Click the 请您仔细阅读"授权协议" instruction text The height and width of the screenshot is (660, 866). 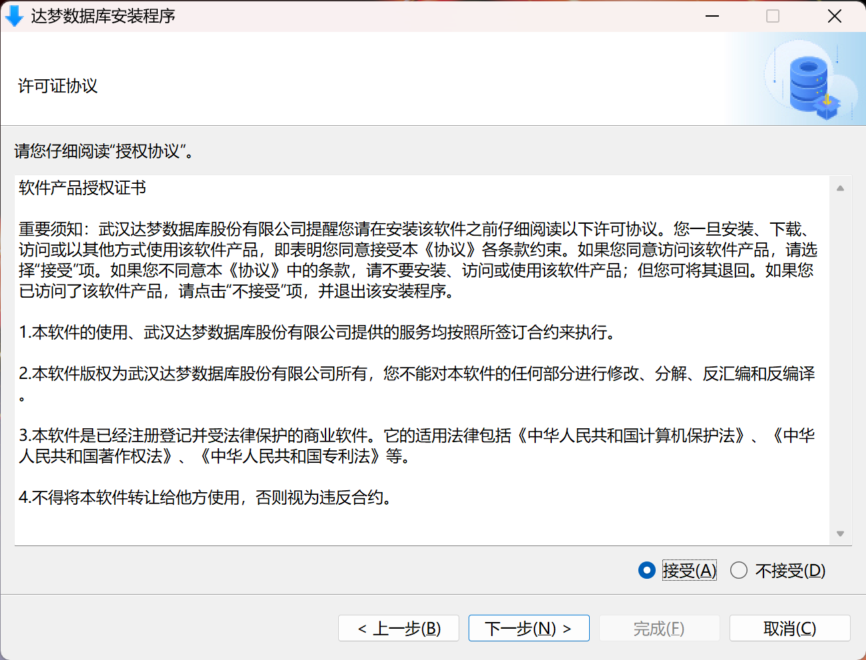coord(105,151)
